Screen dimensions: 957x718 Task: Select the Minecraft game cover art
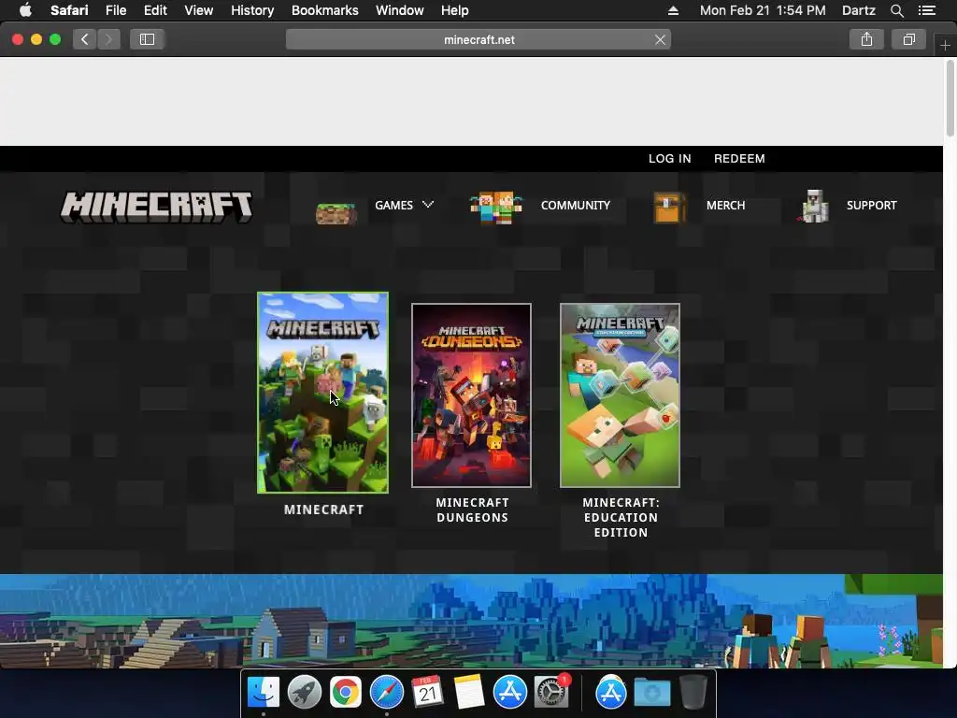click(322, 393)
